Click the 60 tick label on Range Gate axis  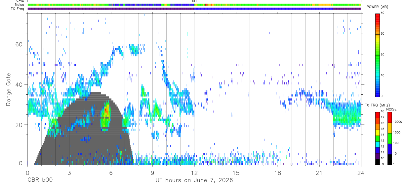pos(19,44)
